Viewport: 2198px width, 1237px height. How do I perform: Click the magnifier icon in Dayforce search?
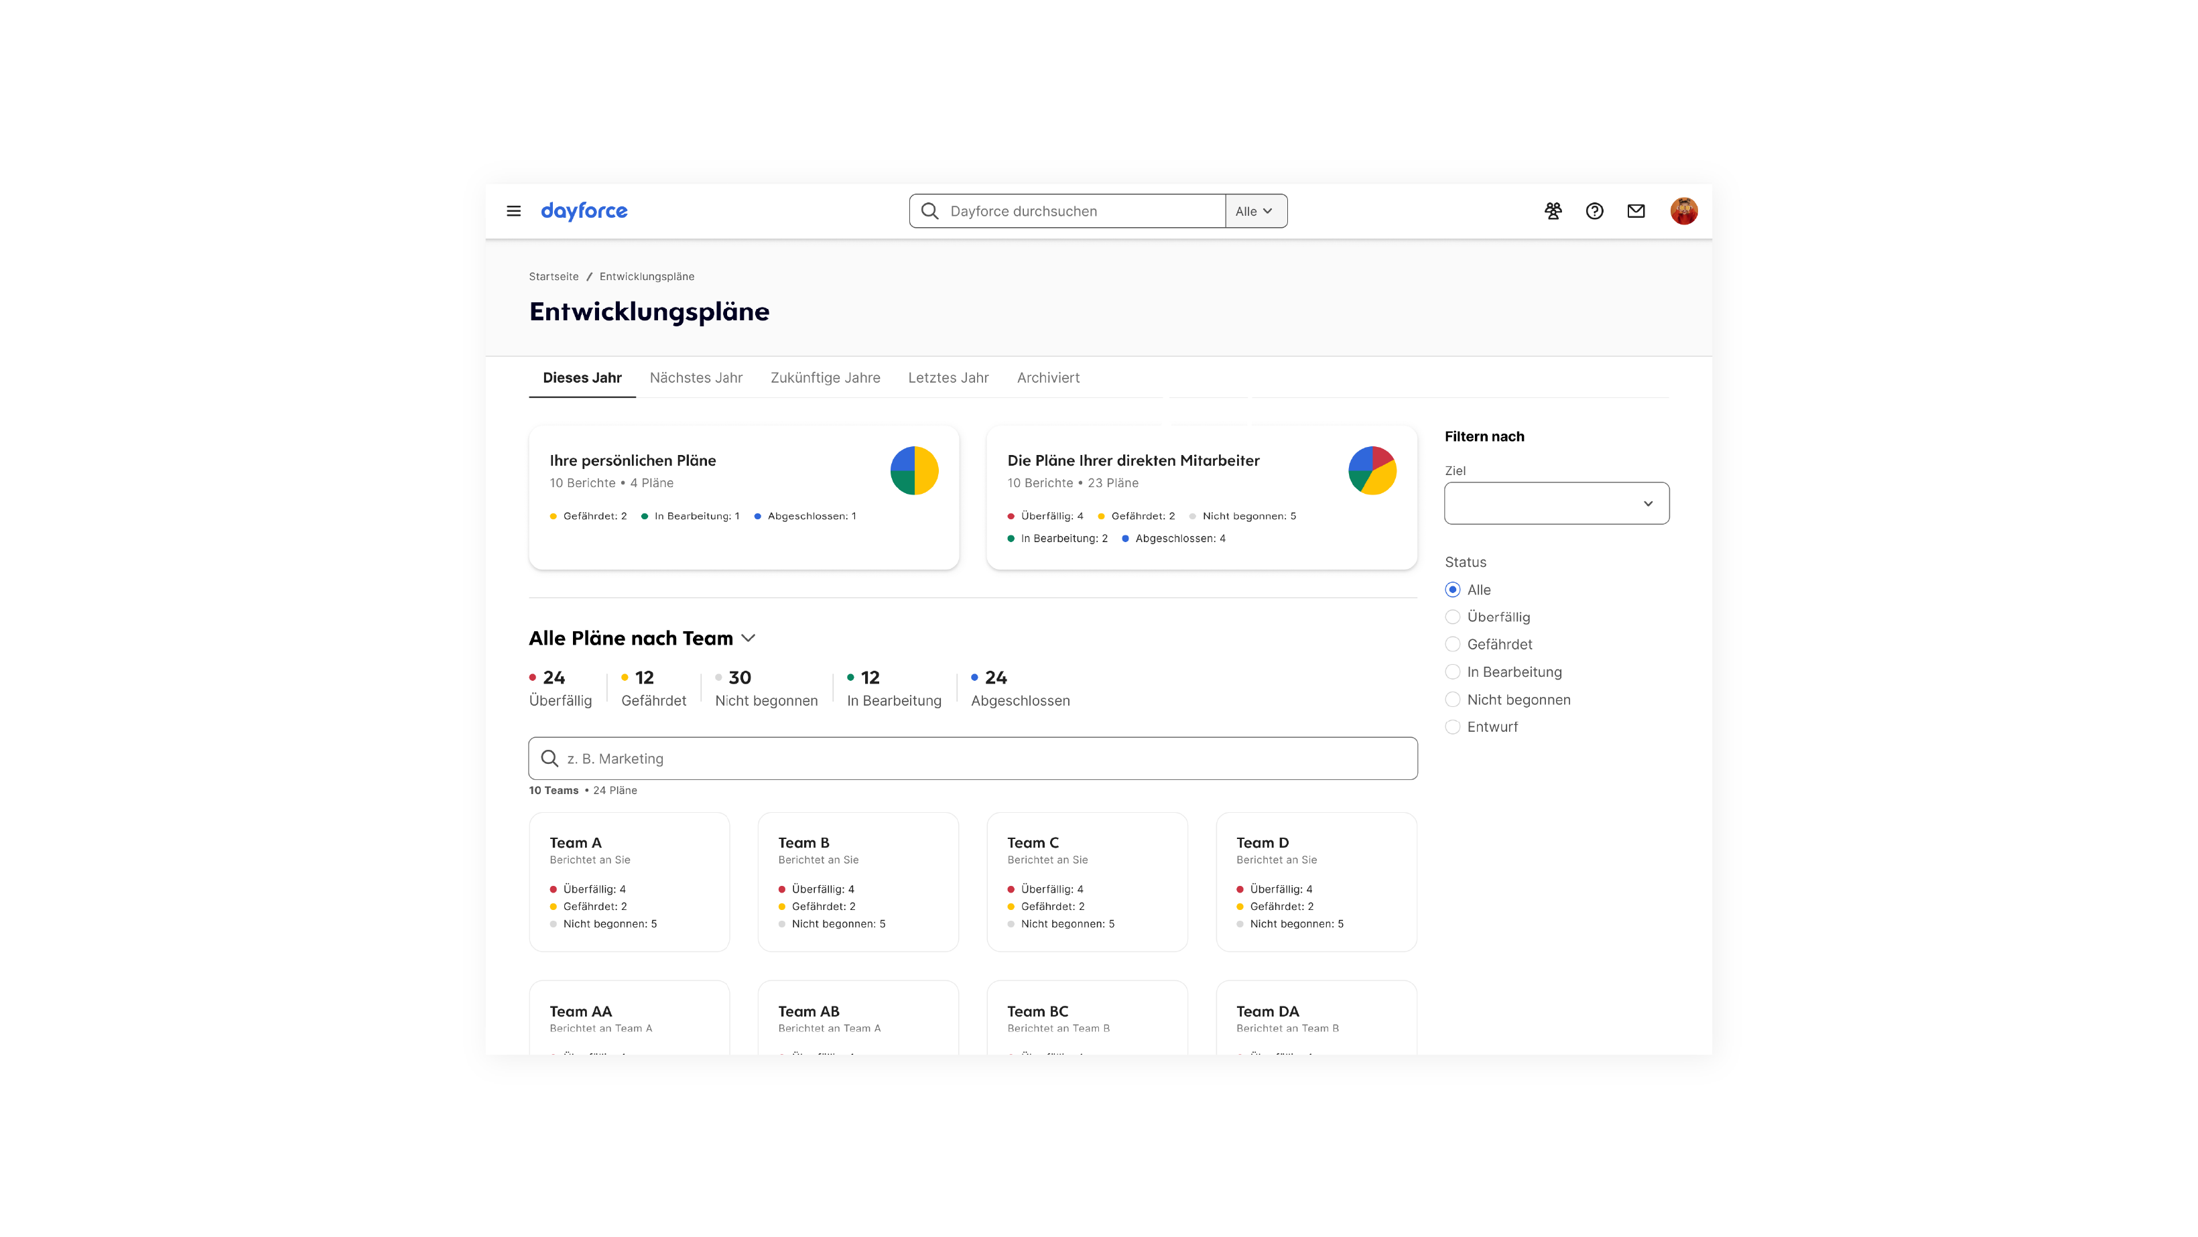pyautogui.click(x=929, y=210)
